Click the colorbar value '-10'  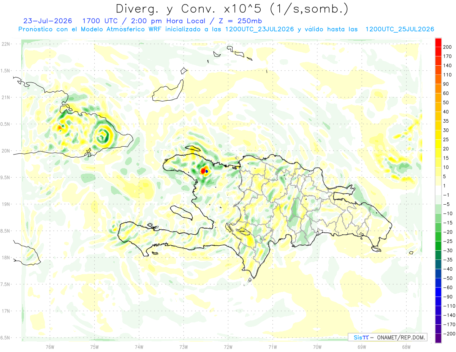pyautogui.click(x=447, y=213)
